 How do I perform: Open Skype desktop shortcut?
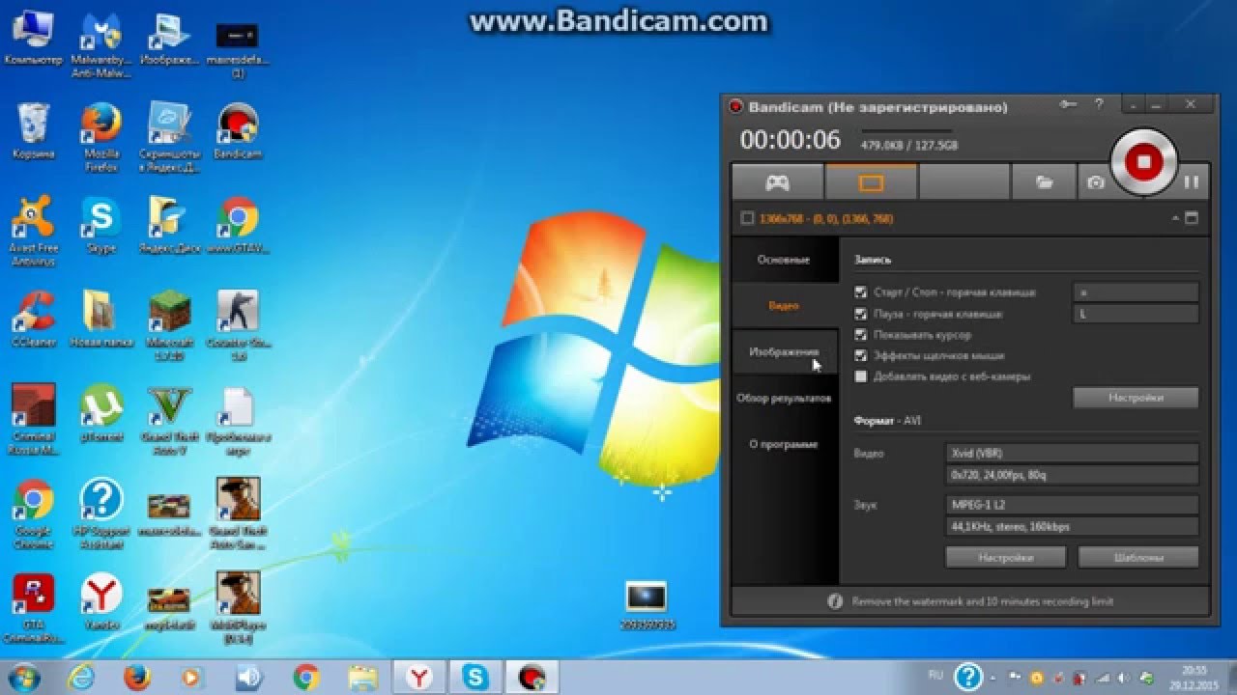pos(101,226)
